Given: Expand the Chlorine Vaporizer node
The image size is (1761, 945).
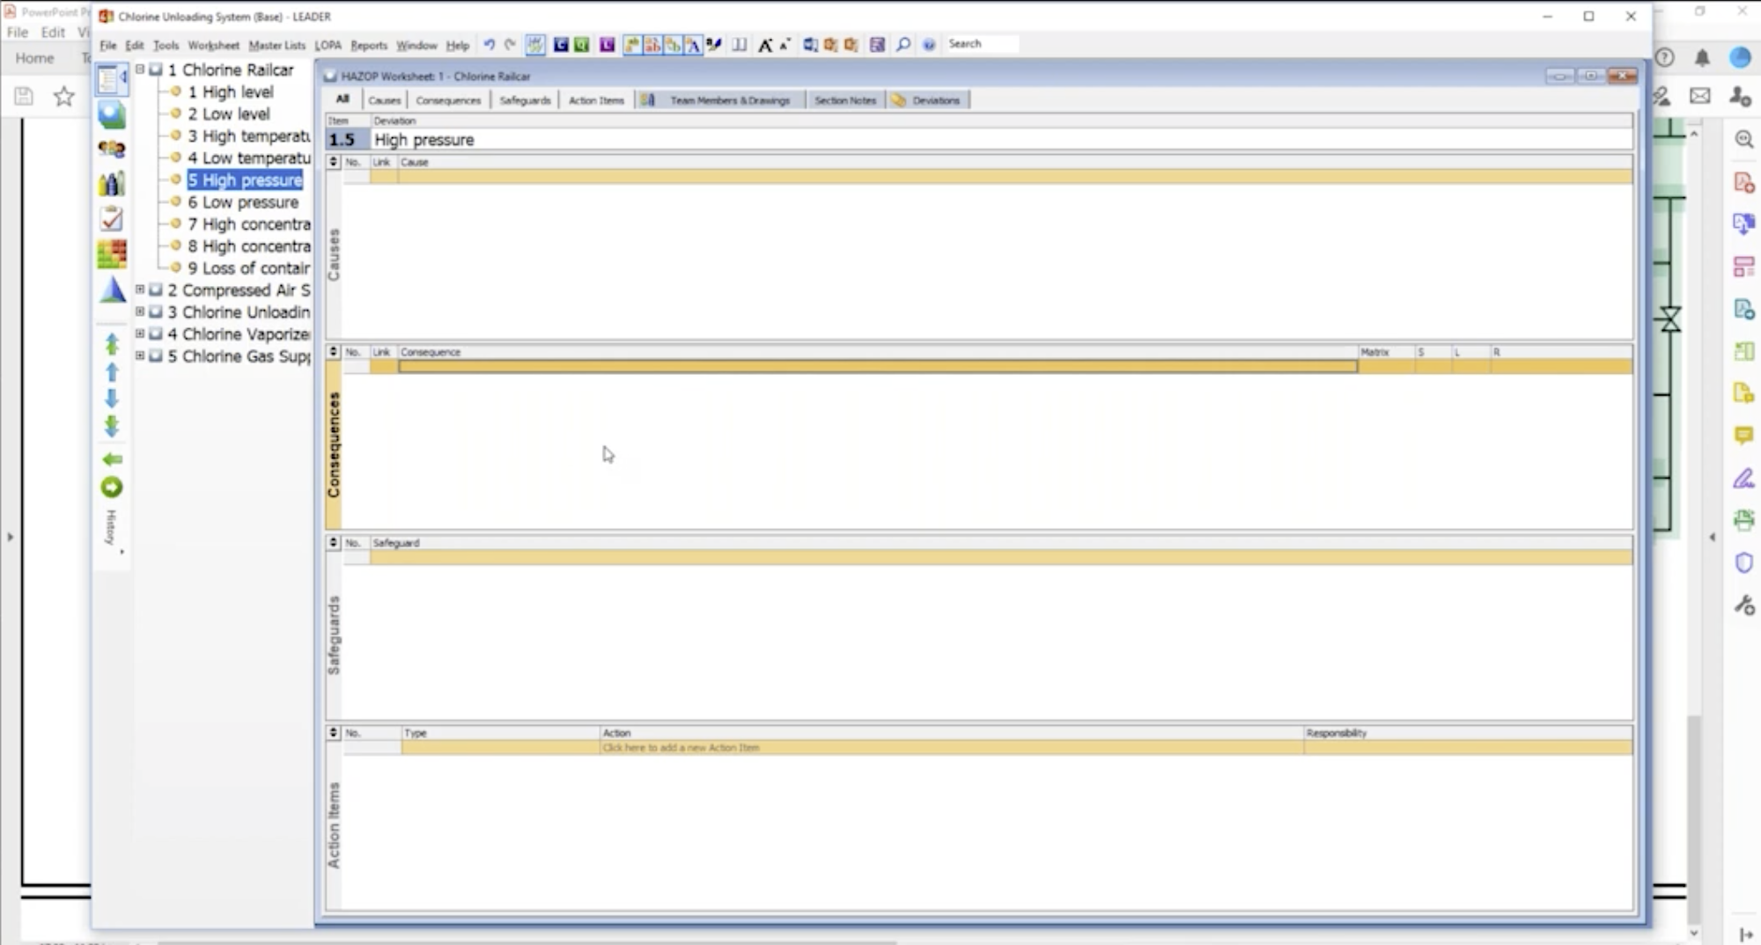Looking at the screenshot, I should (x=140, y=333).
